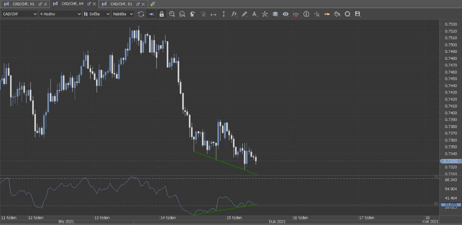Click the add new chart plus icon

click(x=152, y=4)
